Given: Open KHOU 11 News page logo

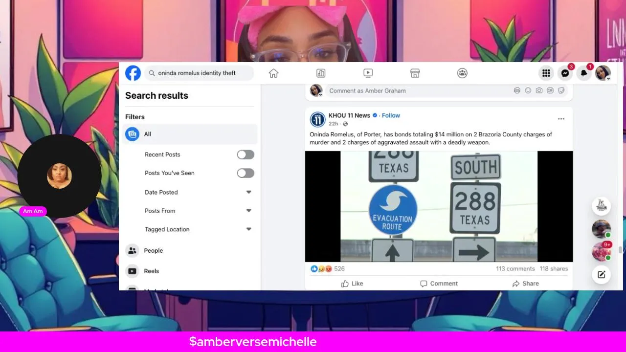Looking at the screenshot, I should (318, 119).
